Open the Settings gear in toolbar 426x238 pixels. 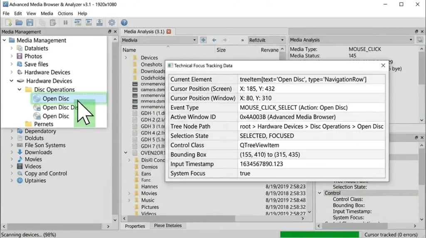click(111, 22)
